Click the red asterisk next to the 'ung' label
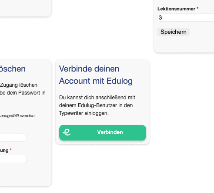The image size is (214, 193). (x=11, y=149)
